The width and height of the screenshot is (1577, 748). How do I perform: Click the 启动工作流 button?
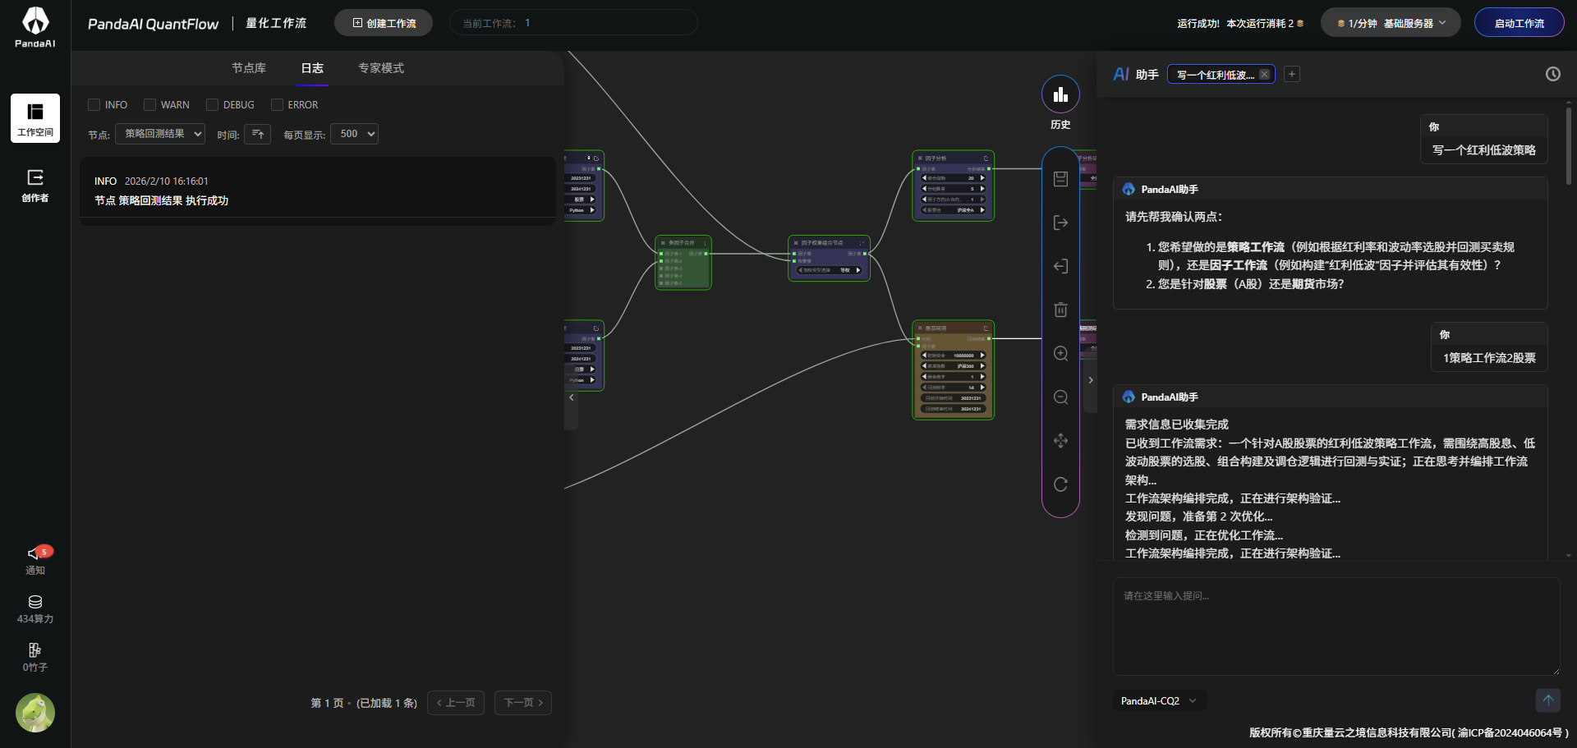[x=1520, y=23]
